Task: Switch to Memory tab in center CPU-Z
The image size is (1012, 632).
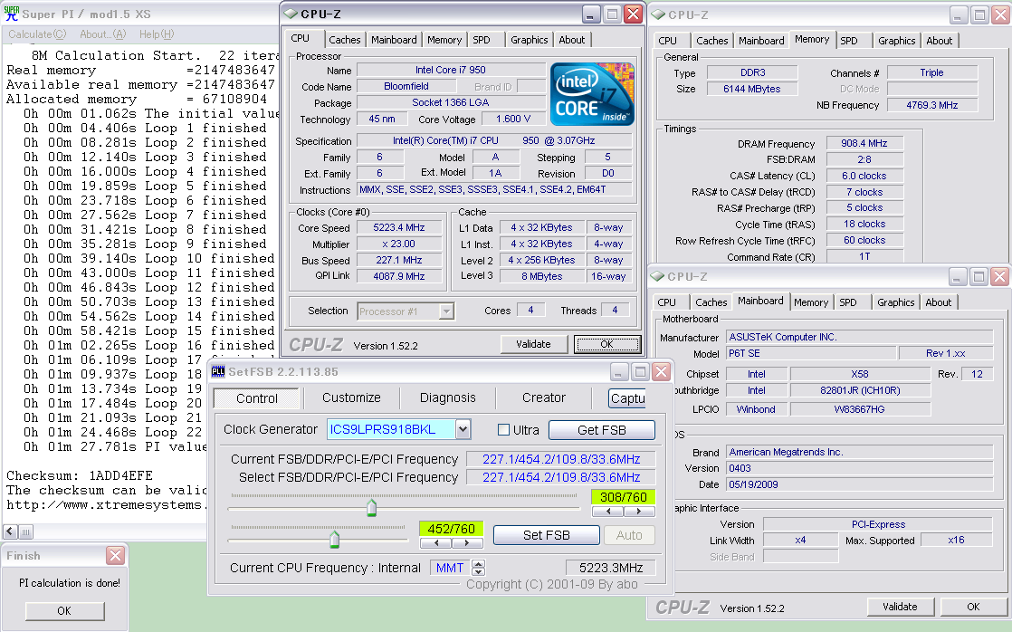Action: point(444,39)
